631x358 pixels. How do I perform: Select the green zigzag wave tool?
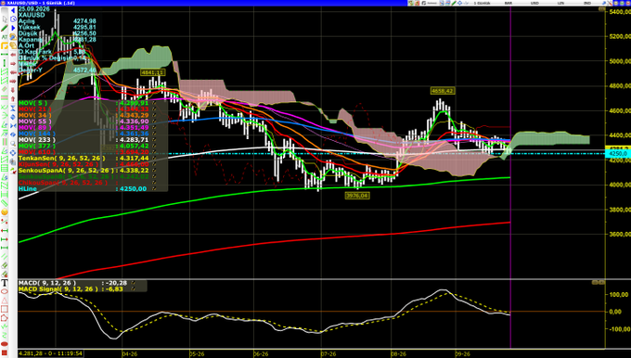pos(5,326)
